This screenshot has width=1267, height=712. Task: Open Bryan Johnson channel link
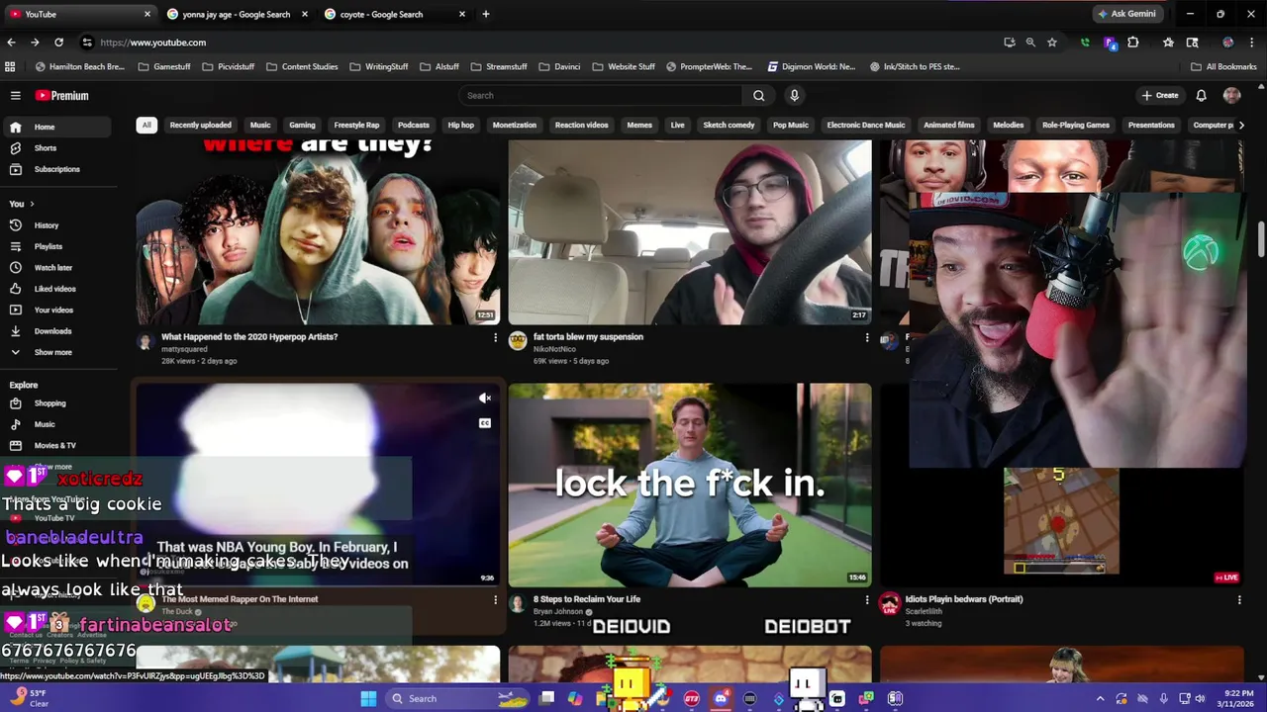pos(558,611)
